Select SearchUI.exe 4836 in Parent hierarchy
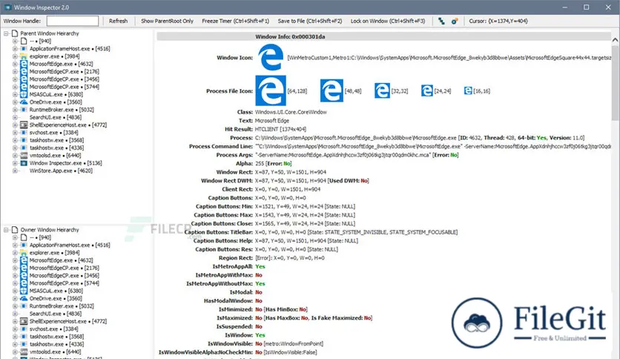Screen dimensions: 620x359 click(56, 117)
